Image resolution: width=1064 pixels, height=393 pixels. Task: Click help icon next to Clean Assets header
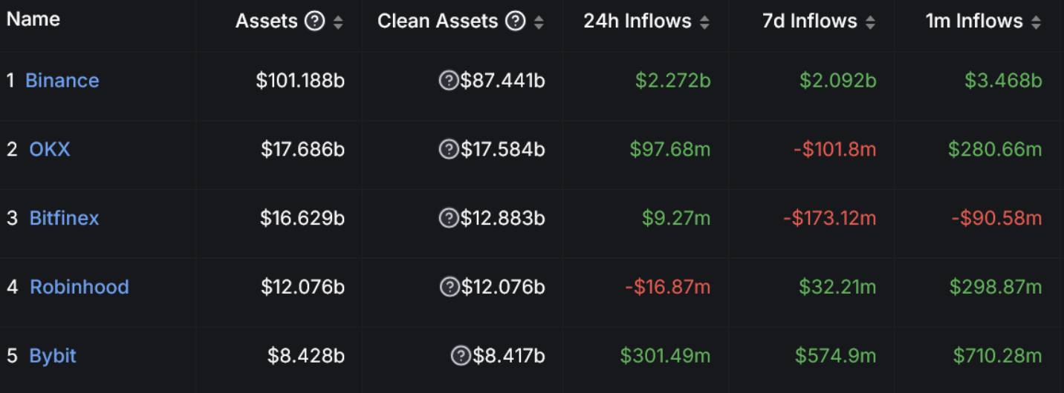point(516,22)
